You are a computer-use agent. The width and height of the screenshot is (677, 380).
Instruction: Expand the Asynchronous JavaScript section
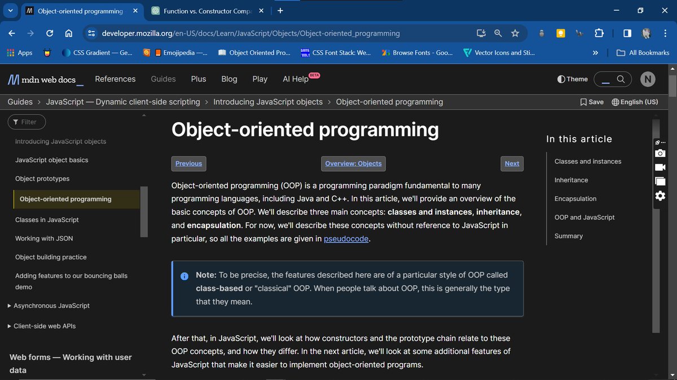pyautogui.click(x=49, y=306)
